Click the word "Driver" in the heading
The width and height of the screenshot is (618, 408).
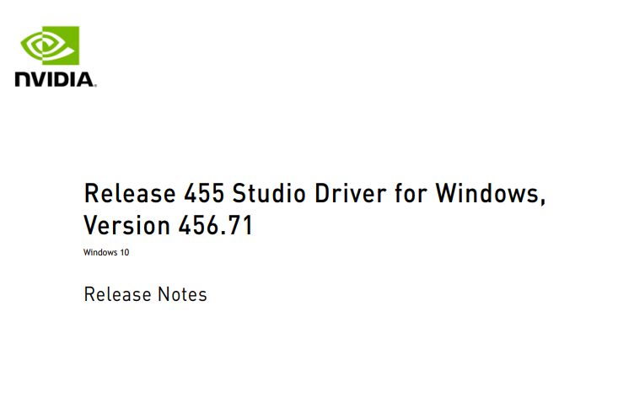(351, 193)
